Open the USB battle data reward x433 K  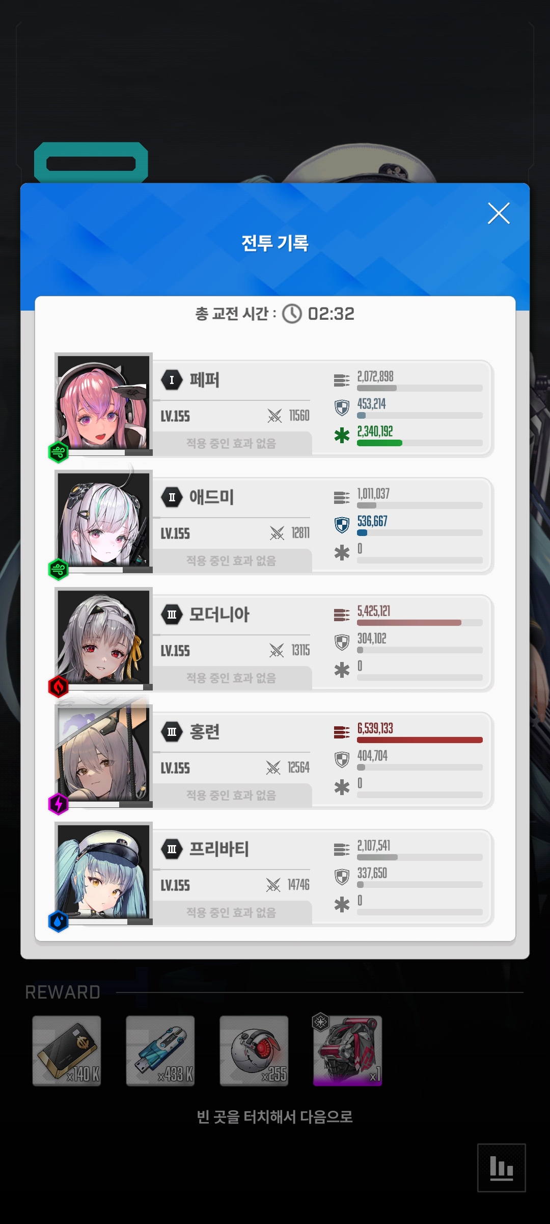coord(160,1051)
